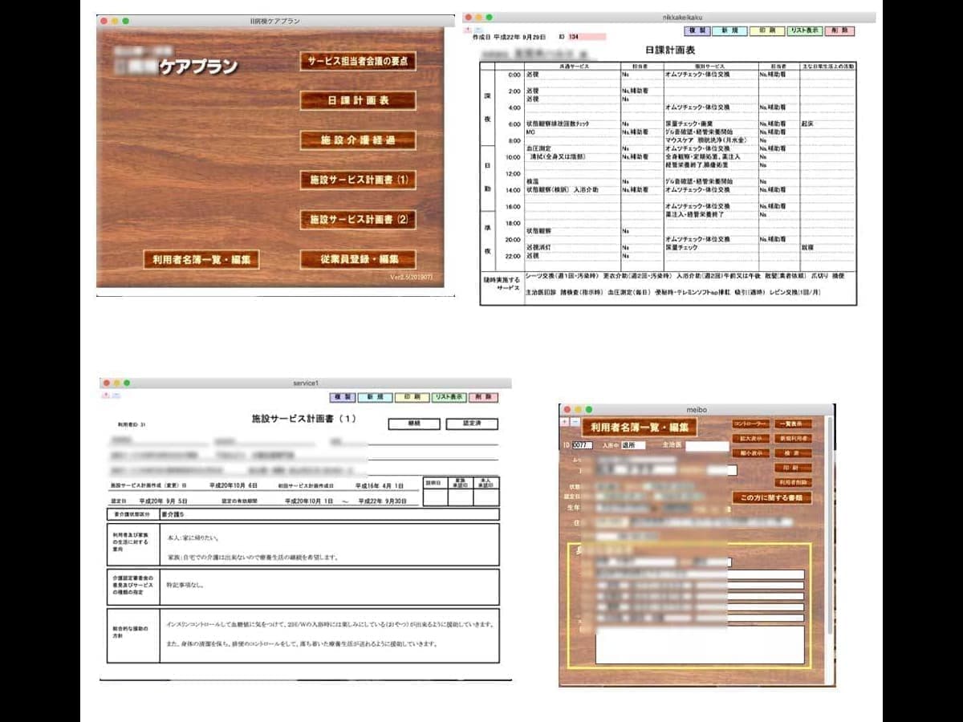Click この方に関する書類 in the meibo window
963x722 pixels.
point(771,498)
